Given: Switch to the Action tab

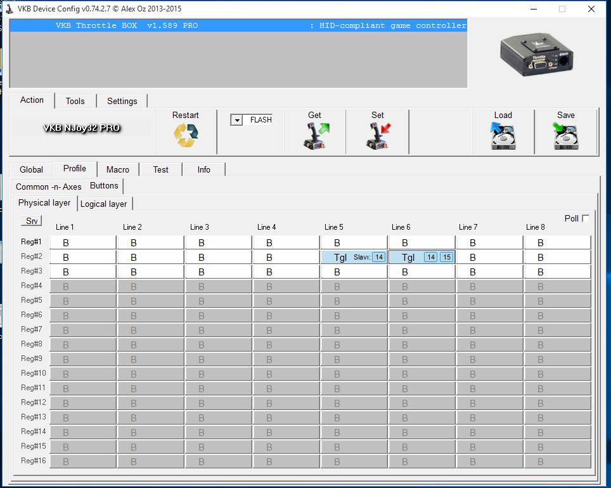Looking at the screenshot, I should (32, 100).
